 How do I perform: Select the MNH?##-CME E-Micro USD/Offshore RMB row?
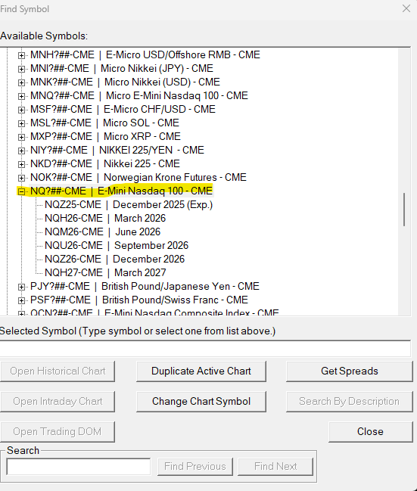pos(145,54)
